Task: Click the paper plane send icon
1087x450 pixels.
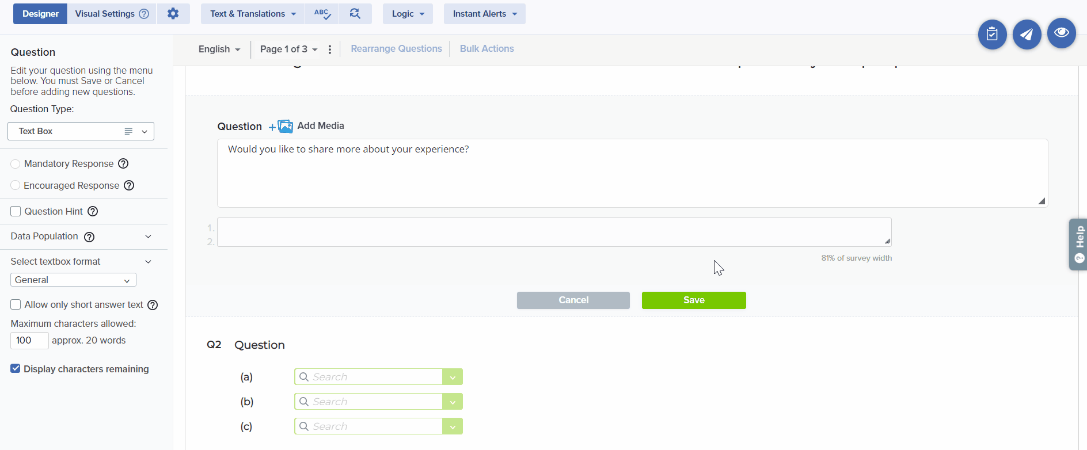Action: point(1027,35)
